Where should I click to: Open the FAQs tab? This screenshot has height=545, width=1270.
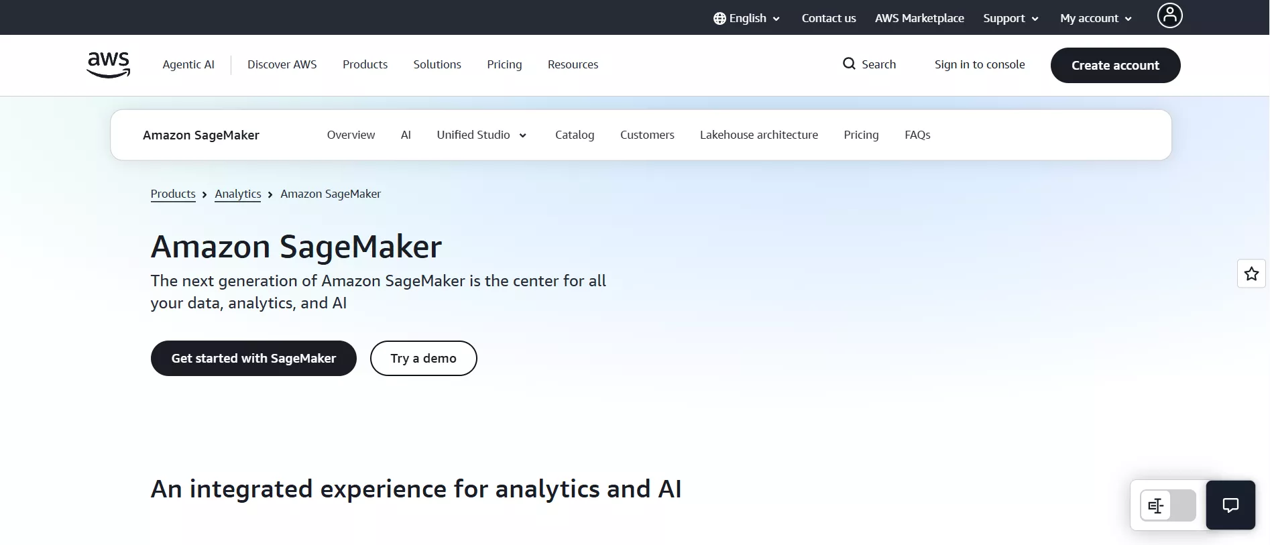[x=917, y=135]
